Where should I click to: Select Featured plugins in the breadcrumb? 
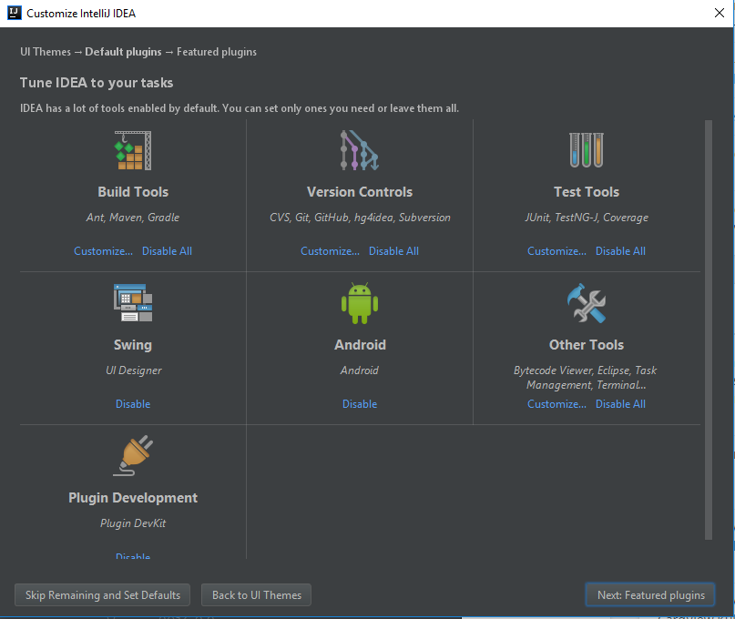[217, 52]
